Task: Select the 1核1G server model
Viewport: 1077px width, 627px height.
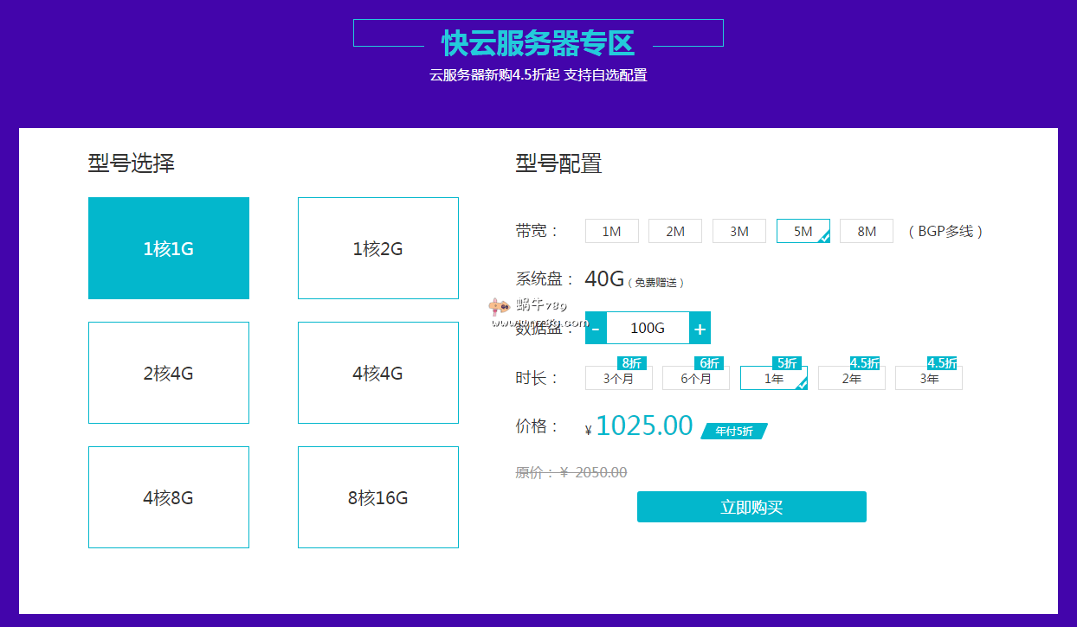Action: pos(169,248)
